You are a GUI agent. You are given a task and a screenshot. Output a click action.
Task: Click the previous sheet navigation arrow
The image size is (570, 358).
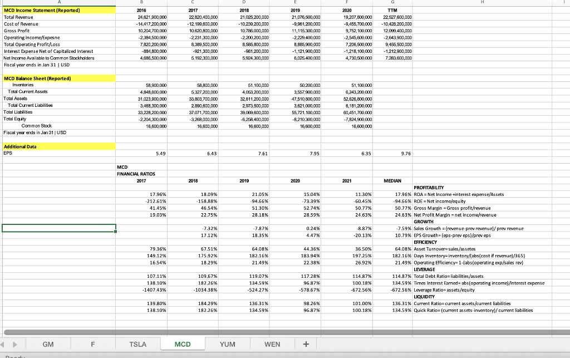coord(6,344)
